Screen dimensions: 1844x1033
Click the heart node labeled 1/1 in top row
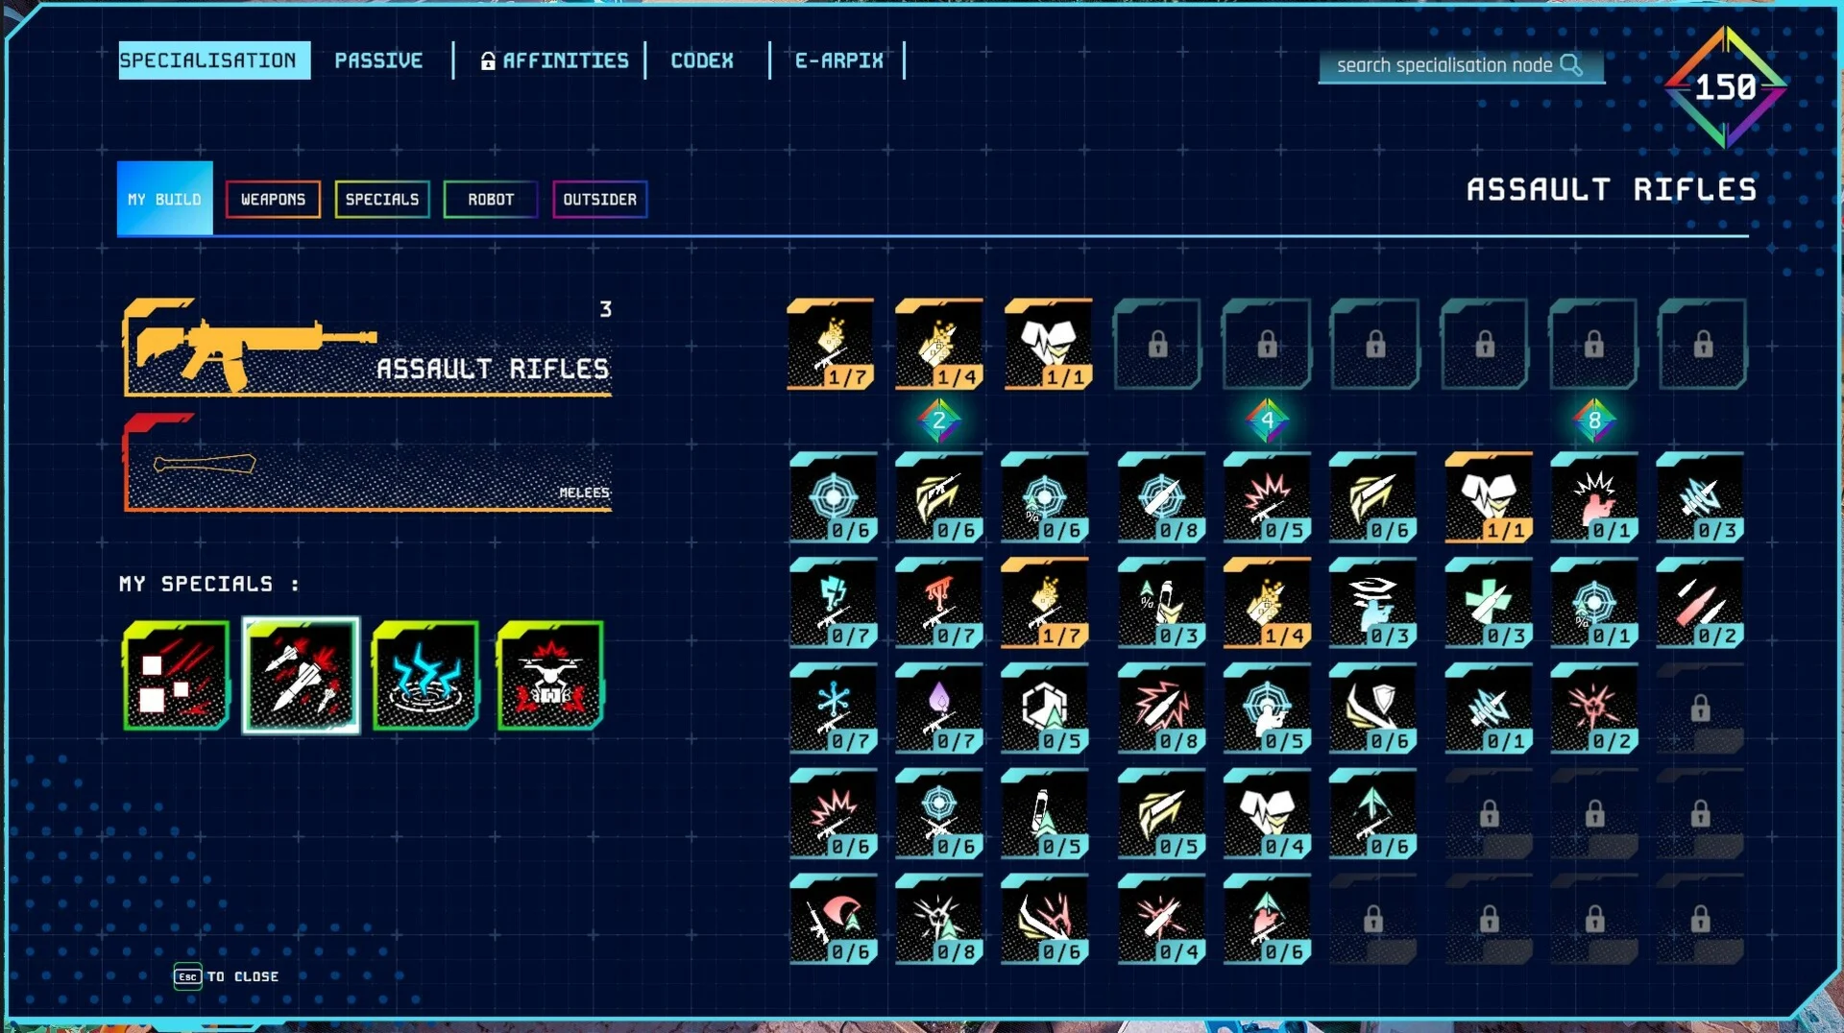click(1048, 344)
